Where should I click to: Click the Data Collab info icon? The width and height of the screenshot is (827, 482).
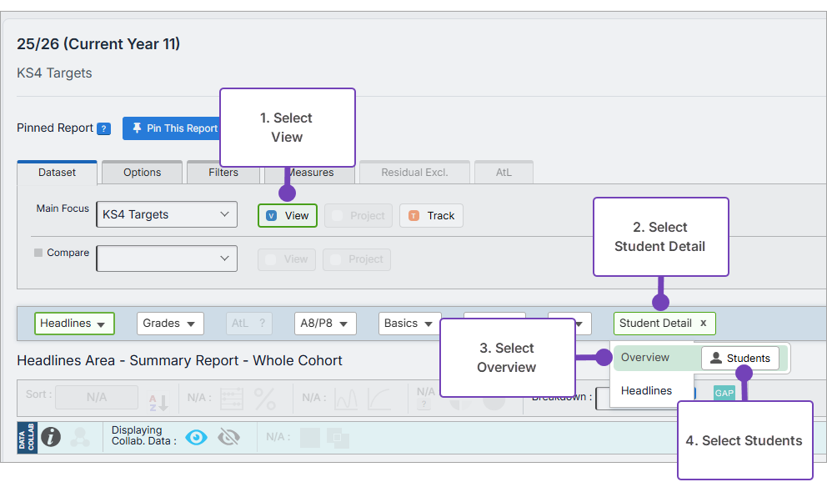pyautogui.click(x=51, y=437)
